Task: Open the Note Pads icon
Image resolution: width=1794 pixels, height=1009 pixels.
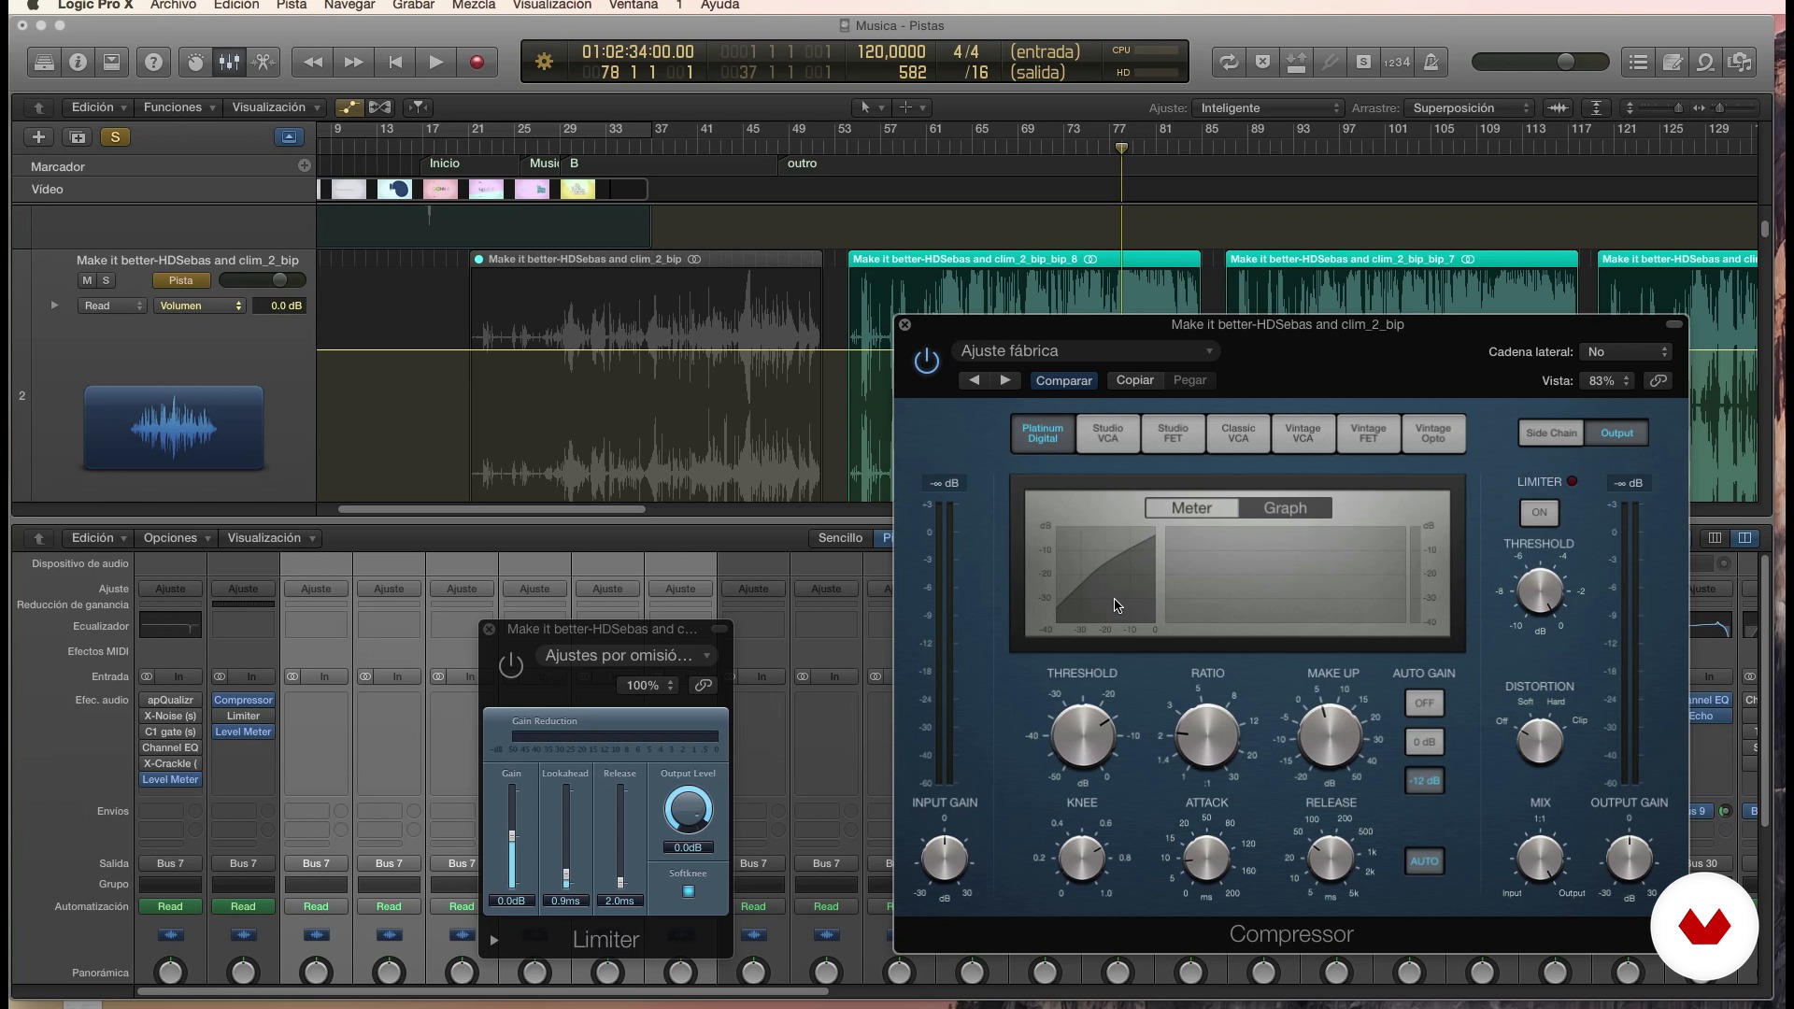Action: [1673, 63]
